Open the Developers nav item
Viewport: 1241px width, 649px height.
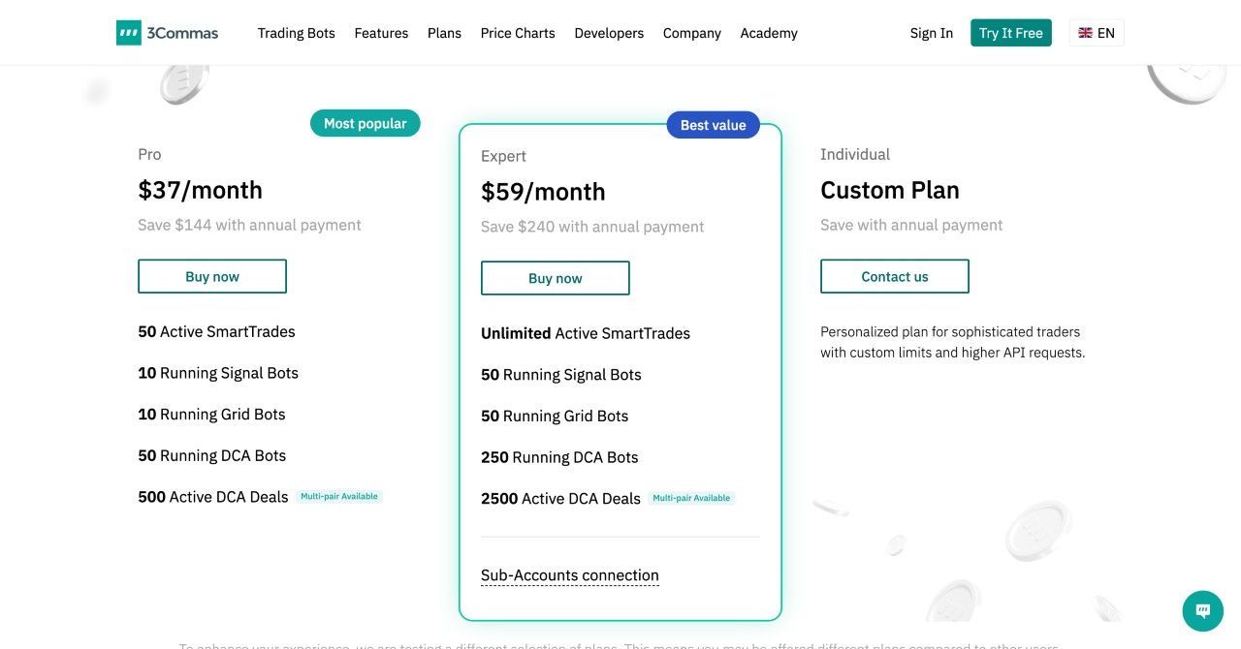click(609, 33)
